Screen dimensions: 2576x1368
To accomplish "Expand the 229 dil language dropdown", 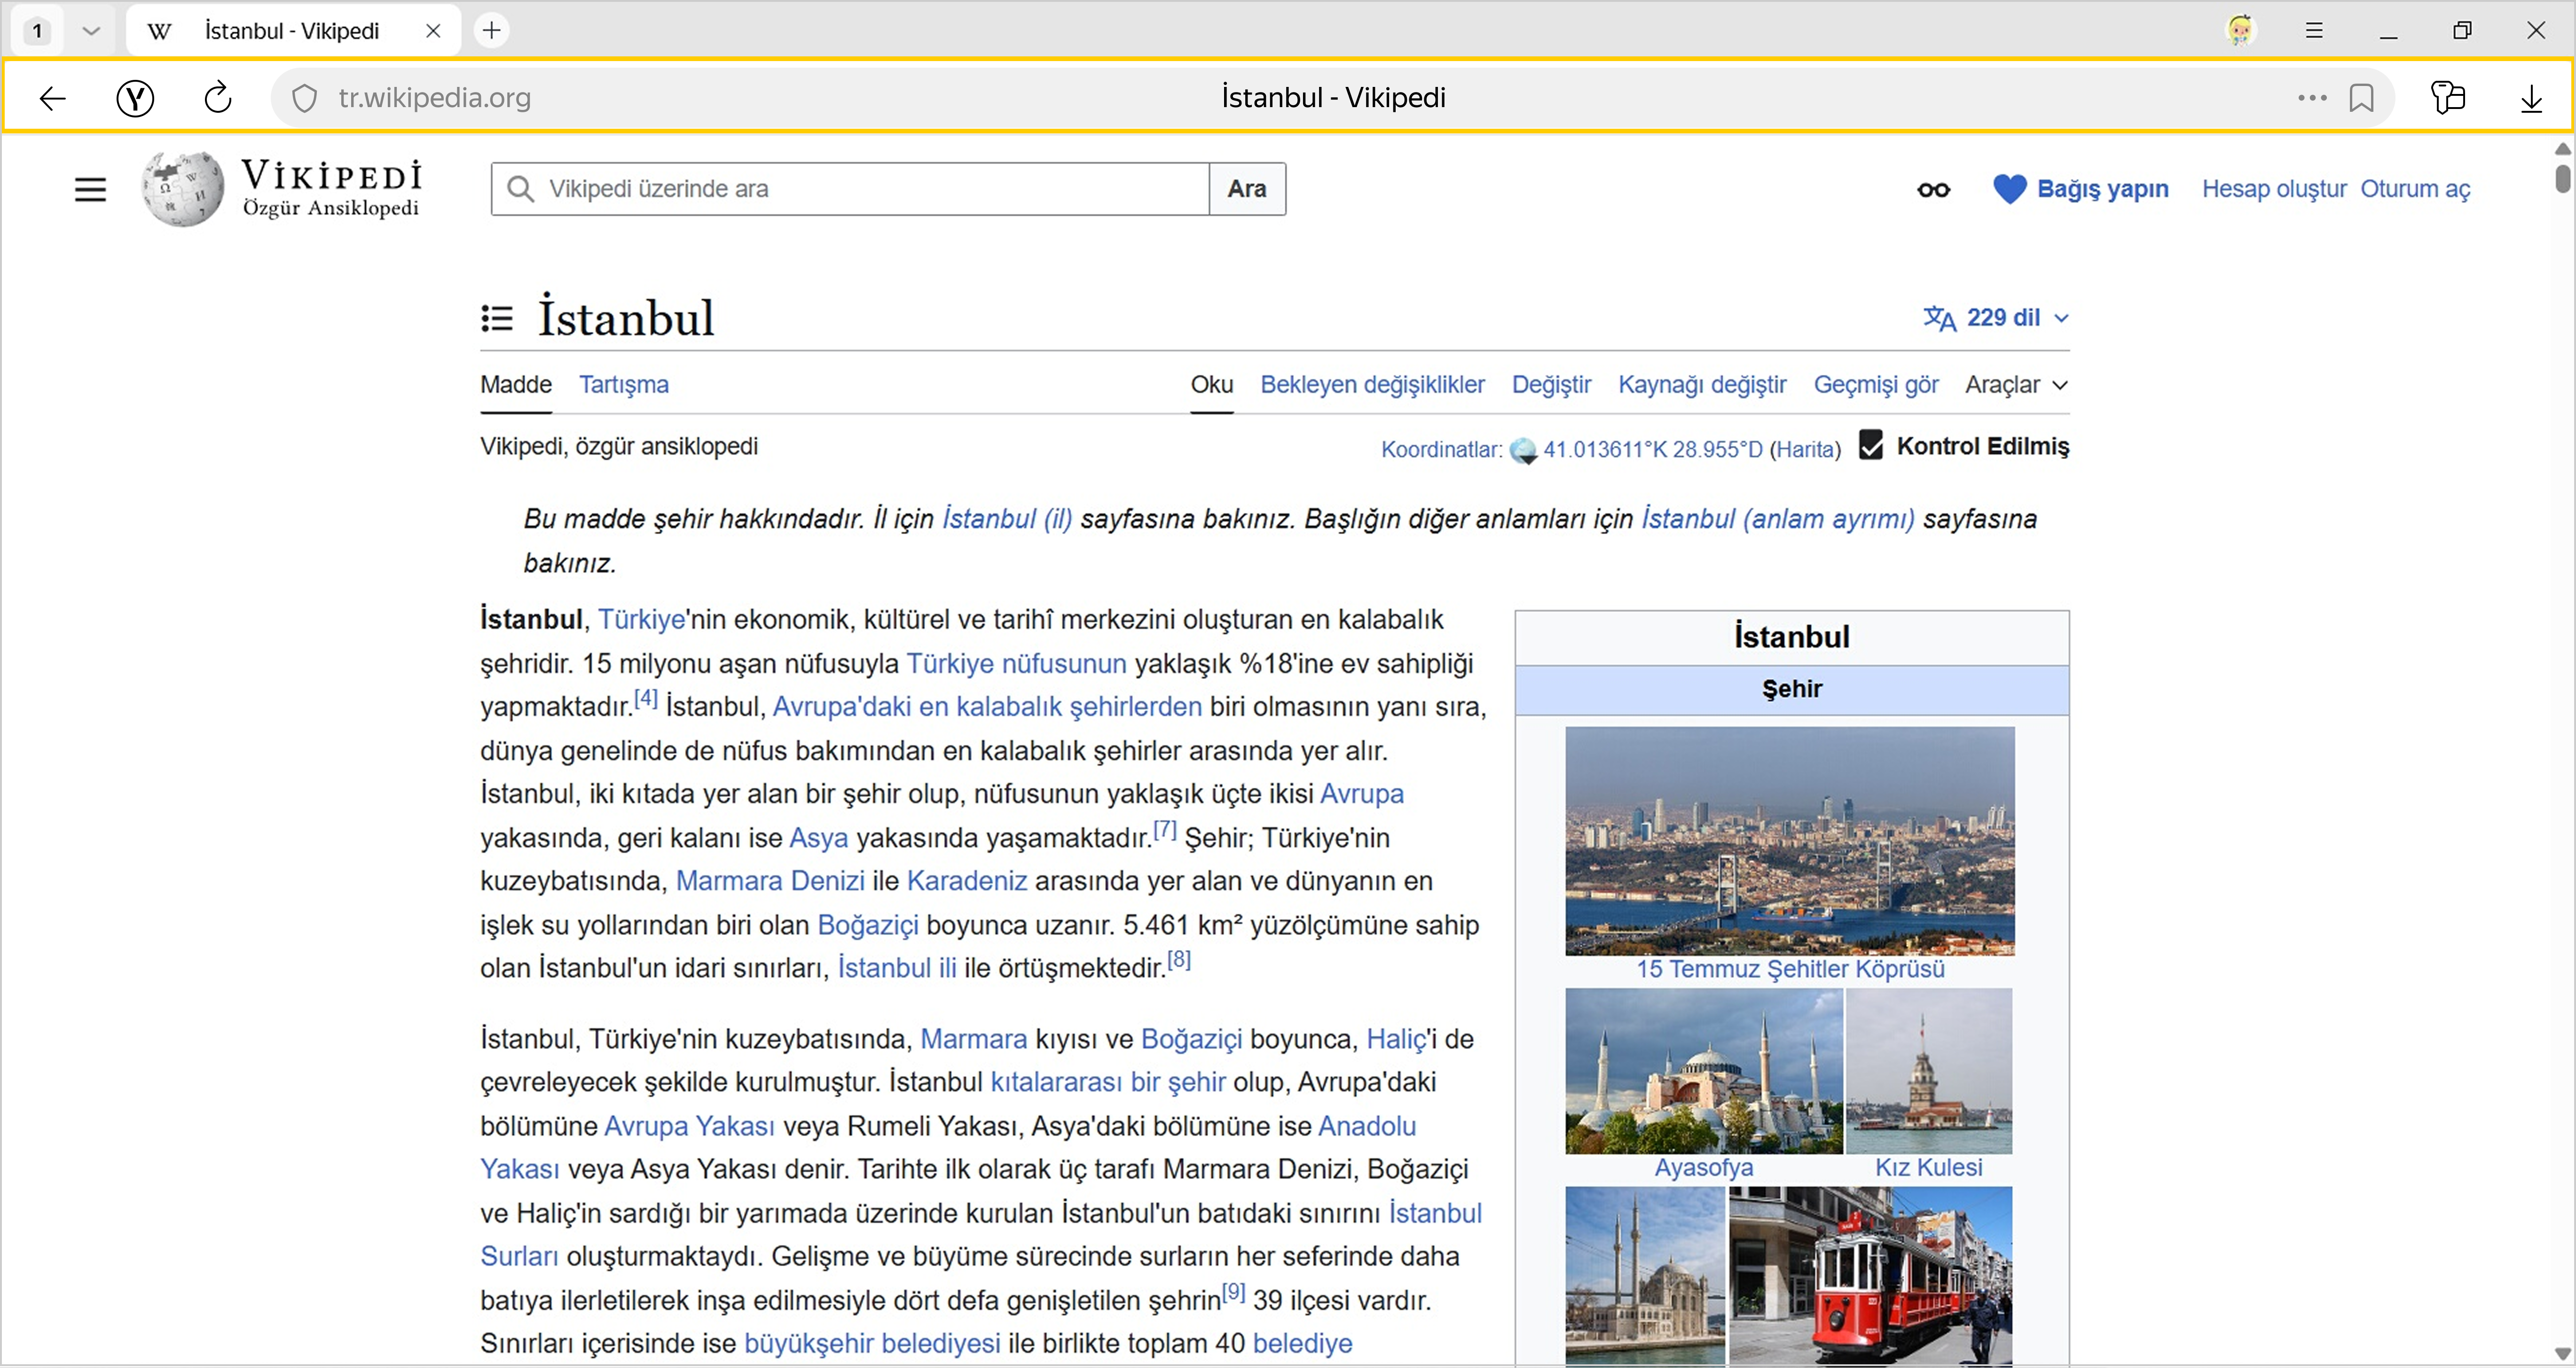I will pos(1996,318).
